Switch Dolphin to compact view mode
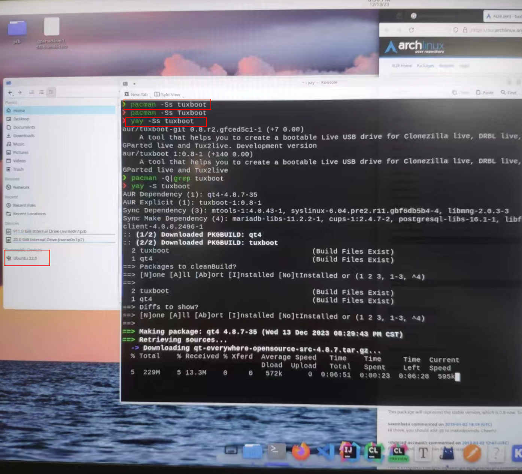This screenshot has width=522, height=474. click(x=41, y=92)
